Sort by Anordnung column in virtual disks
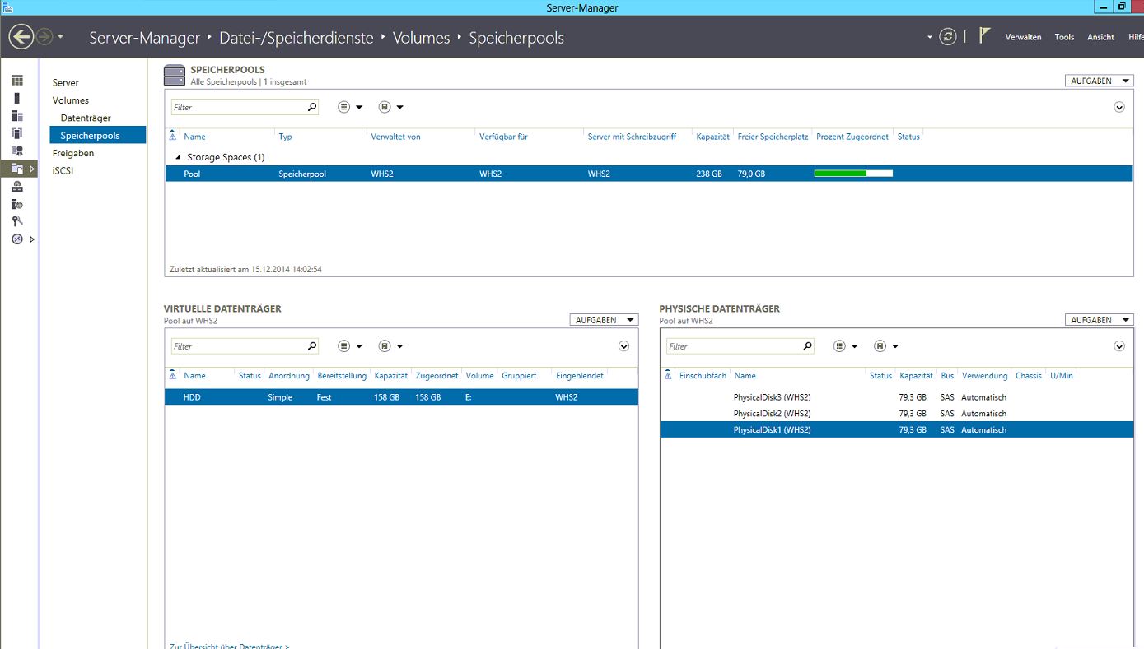 tap(288, 376)
